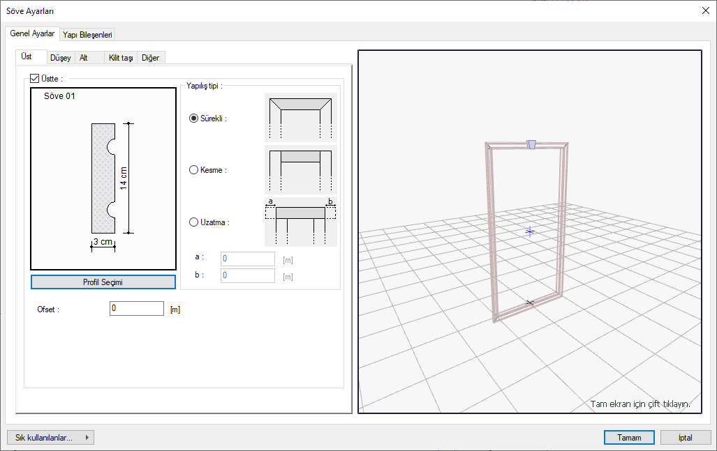Screen dimensions: 717x451
Task: Switch to the Yapı Bileşenleri tab
Action: point(87,34)
